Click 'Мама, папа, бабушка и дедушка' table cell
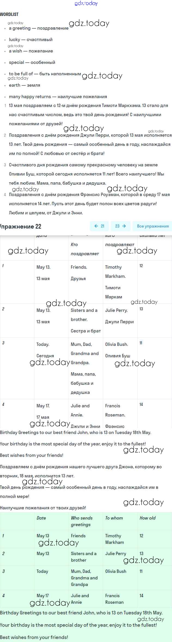The width and height of the screenshot is (172, 642). click(x=83, y=383)
